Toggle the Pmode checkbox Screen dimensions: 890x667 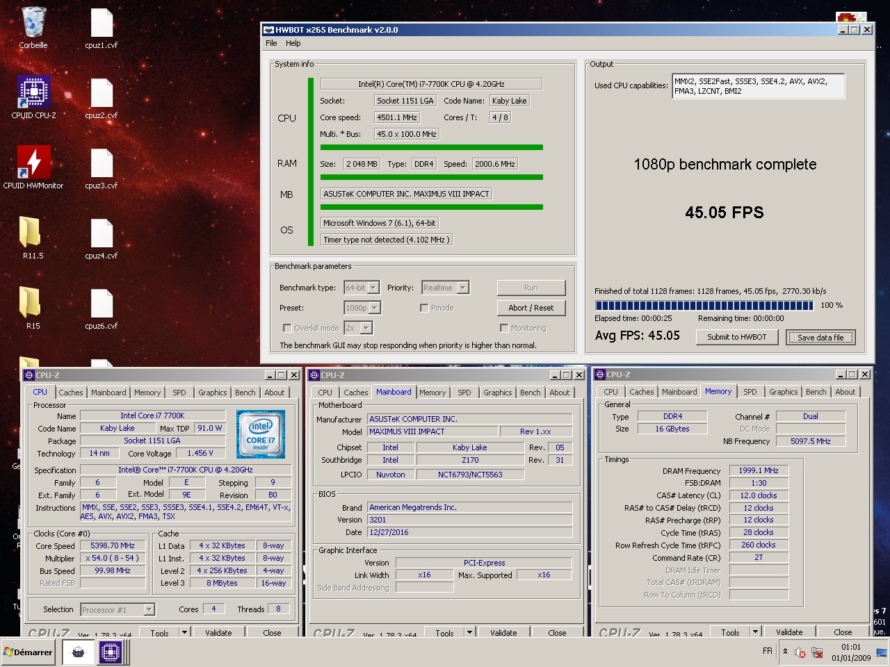[x=424, y=308]
